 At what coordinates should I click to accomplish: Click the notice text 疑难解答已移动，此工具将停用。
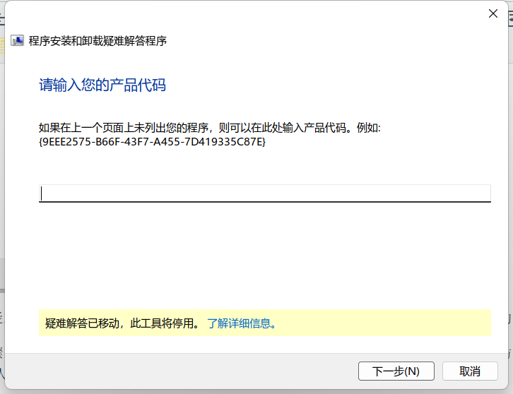coord(122,323)
